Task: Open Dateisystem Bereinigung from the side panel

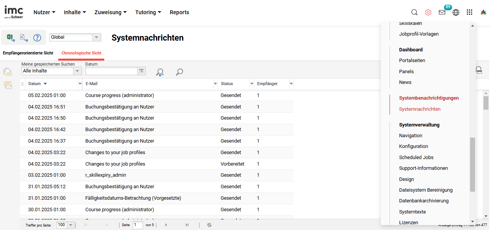Action: click(426, 190)
